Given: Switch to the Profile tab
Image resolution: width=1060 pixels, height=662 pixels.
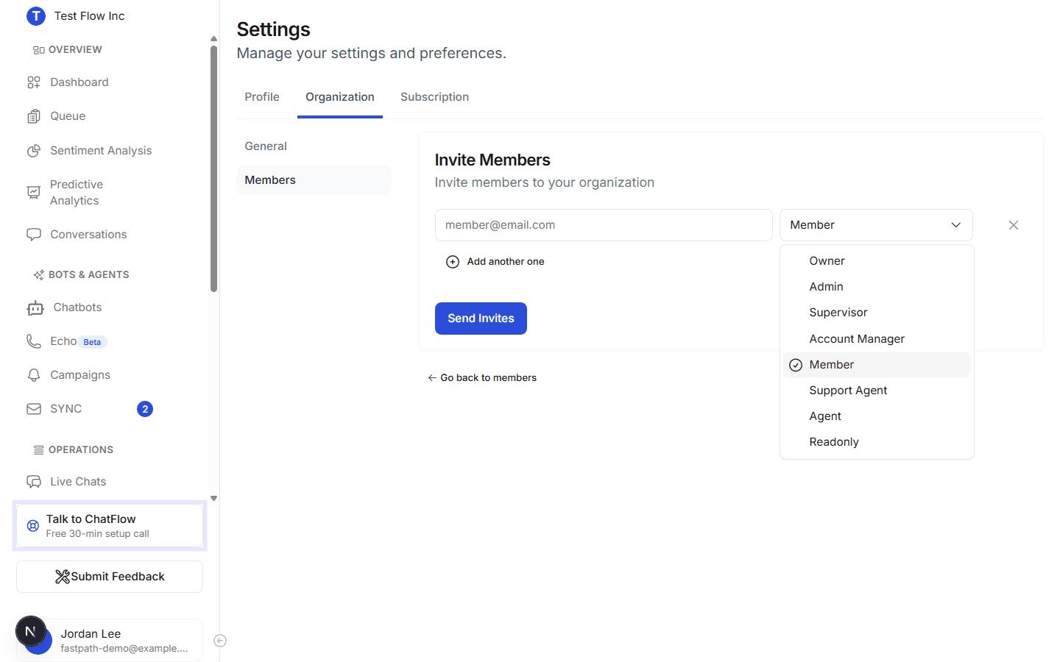Looking at the screenshot, I should [x=262, y=97].
